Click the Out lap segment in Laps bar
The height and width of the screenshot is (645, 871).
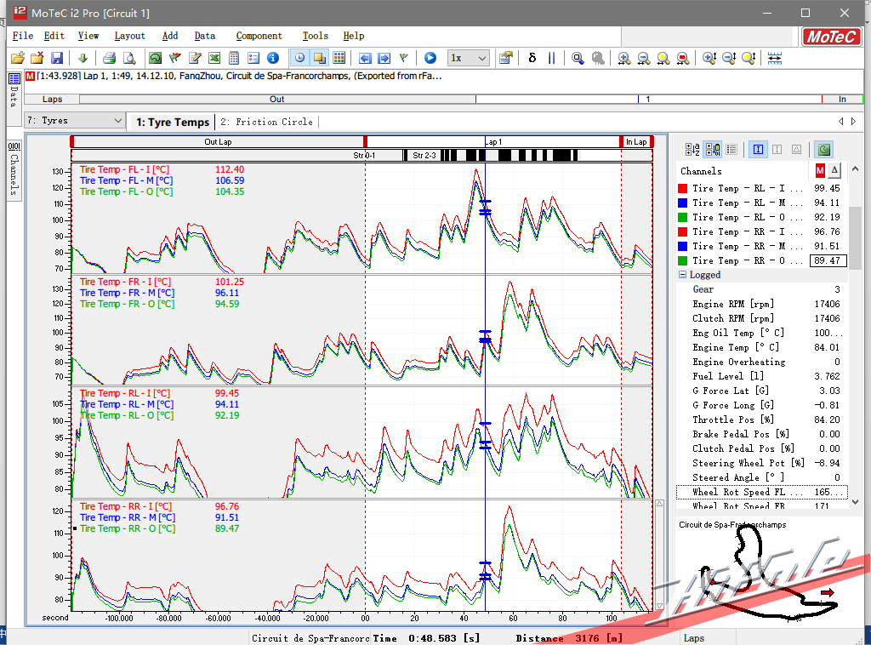[x=277, y=99]
